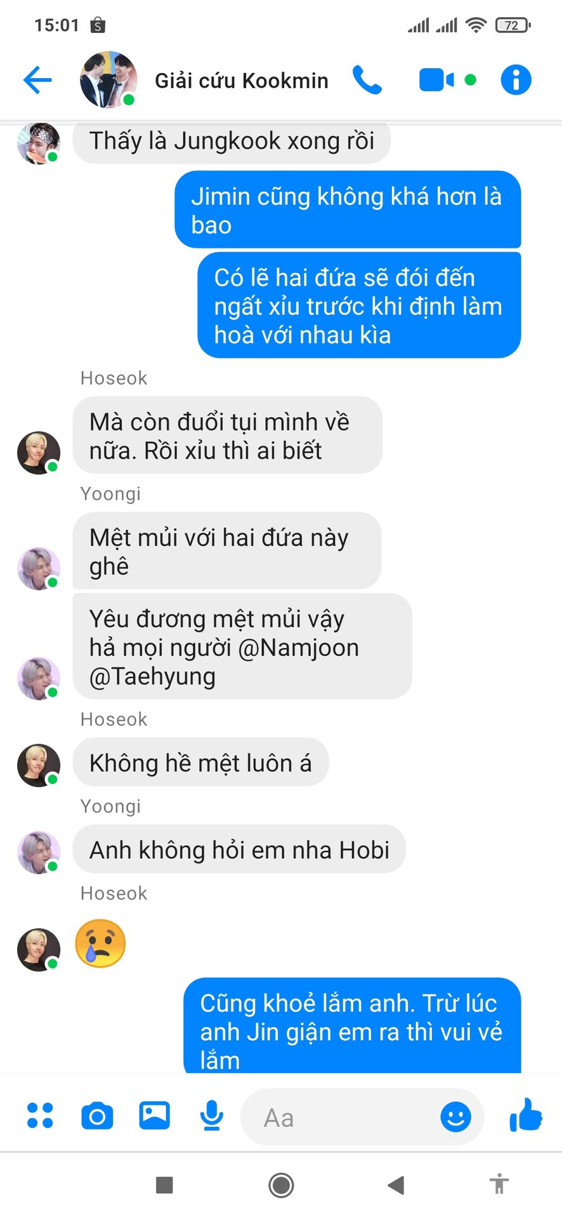Open the camera from the bottom bar
This screenshot has width=562, height=1219.
(x=97, y=1116)
